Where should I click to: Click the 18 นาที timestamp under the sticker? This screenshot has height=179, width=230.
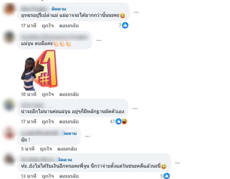28,94
